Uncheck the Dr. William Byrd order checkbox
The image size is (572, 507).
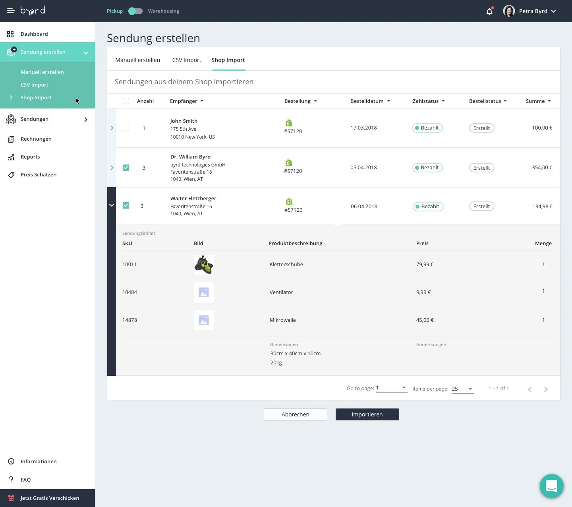point(126,168)
